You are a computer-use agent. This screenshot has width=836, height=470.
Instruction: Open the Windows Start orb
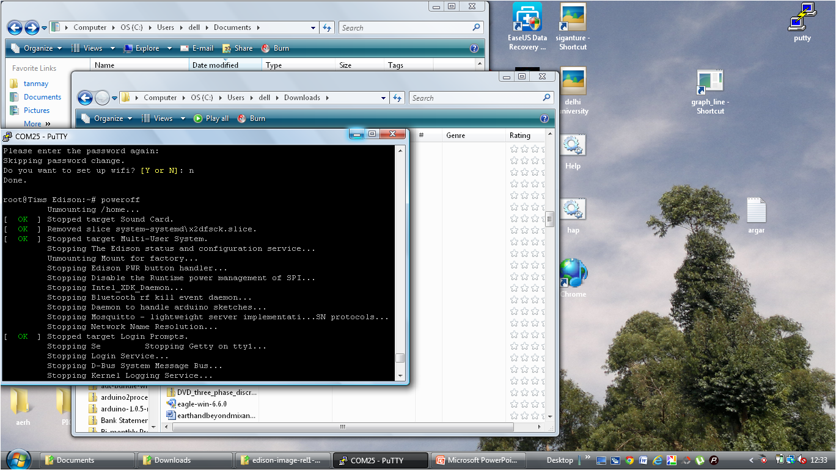18,460
